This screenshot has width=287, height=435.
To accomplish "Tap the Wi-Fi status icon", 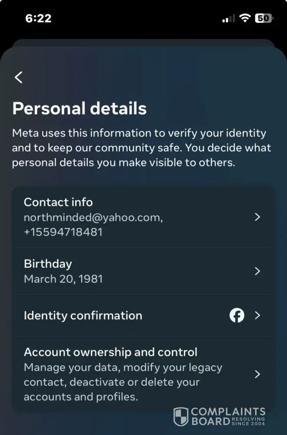I will 245,18.
